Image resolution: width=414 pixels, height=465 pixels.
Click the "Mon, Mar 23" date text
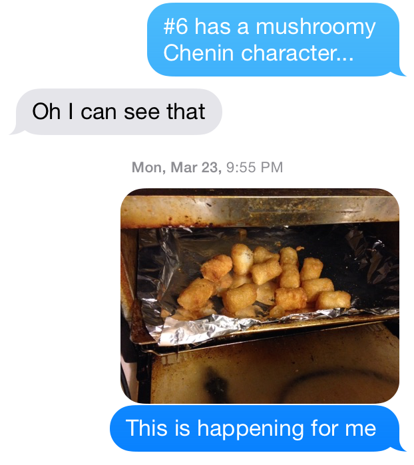click(176, 168)
